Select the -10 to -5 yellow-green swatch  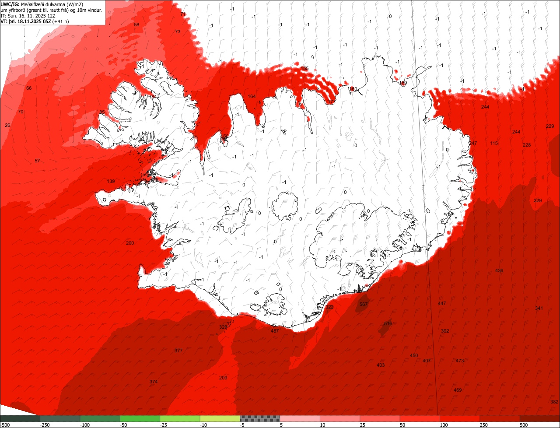click(x=220, y=418)
